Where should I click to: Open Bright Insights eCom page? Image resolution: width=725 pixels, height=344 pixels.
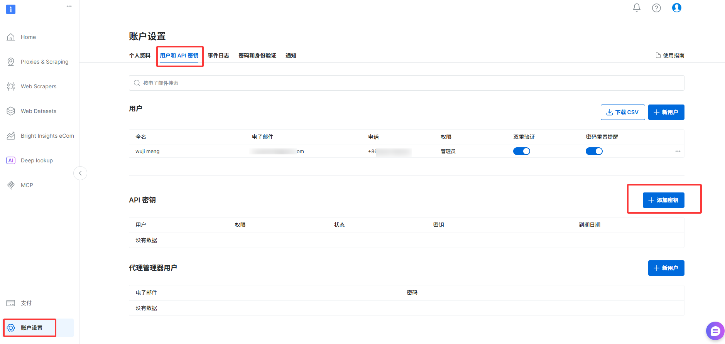(x=47, y=136)
